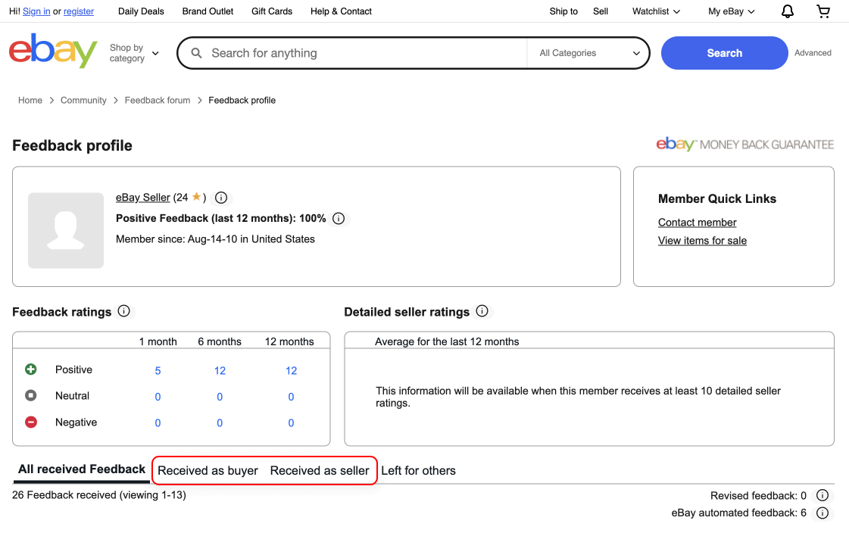Click the magnifier icon in search box
This screenshot has height=533, width=849.
click(x=197, y=53)
